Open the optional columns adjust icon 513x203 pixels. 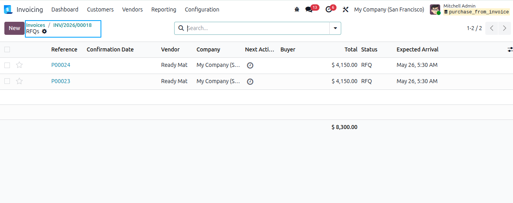pyautogui.click(x=510, y=49)
